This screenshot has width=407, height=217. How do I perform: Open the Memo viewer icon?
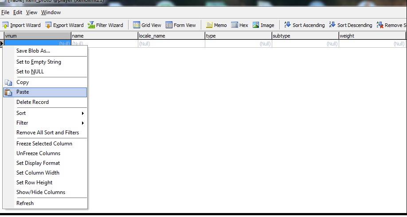209,25
